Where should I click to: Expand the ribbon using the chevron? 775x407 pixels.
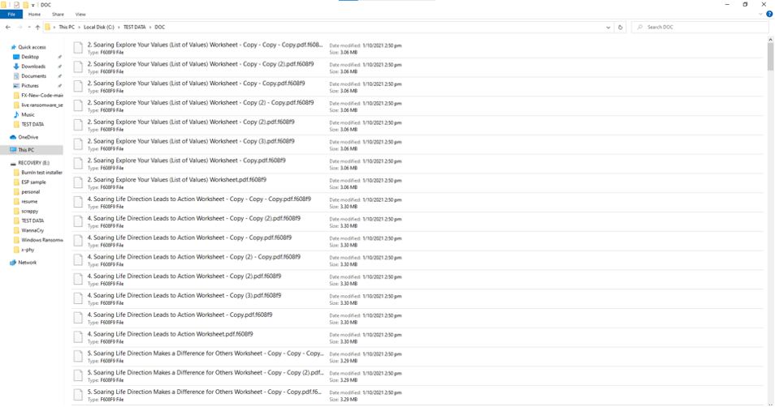(759, 15)
